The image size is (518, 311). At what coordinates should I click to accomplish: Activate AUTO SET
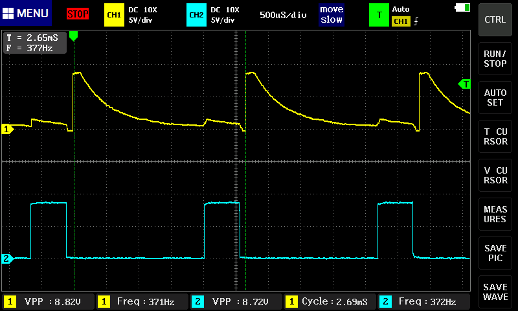coord(495,97)
